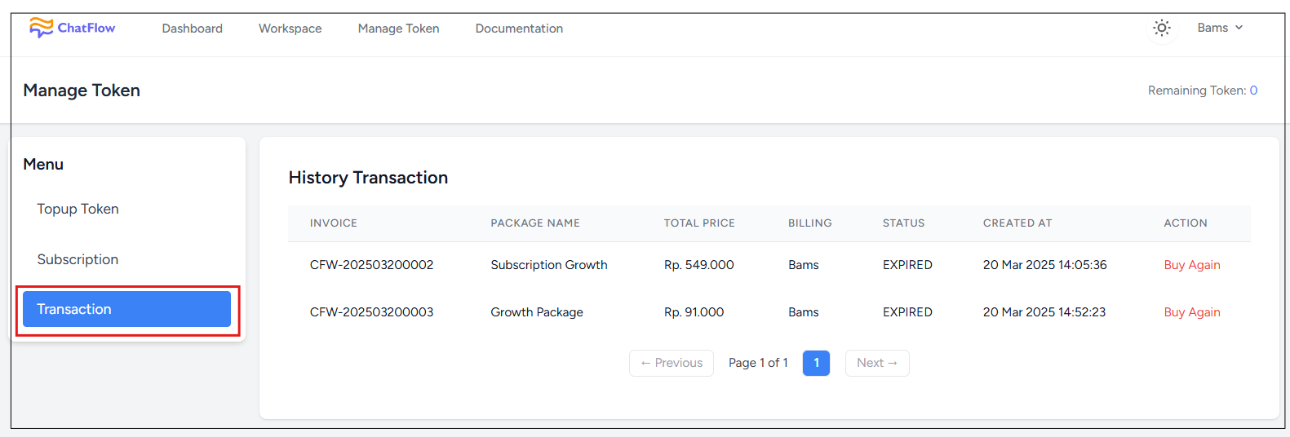The height and width of the screenshot is (437, 1290).
Task: Click the Remaining Token value 0
Action: [1253, 90]
